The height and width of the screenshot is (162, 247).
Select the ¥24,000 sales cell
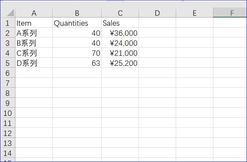(x=120, y=43)
